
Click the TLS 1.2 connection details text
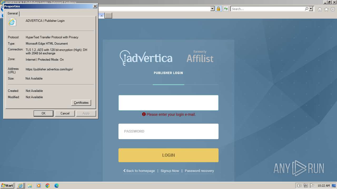point(56,51)
